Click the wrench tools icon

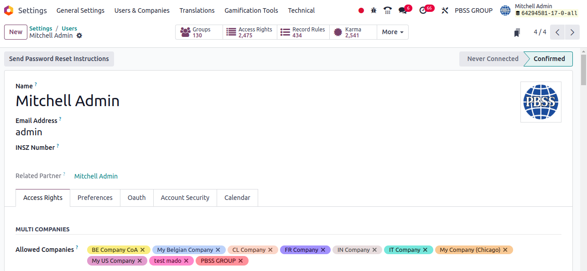pos(445,10)
